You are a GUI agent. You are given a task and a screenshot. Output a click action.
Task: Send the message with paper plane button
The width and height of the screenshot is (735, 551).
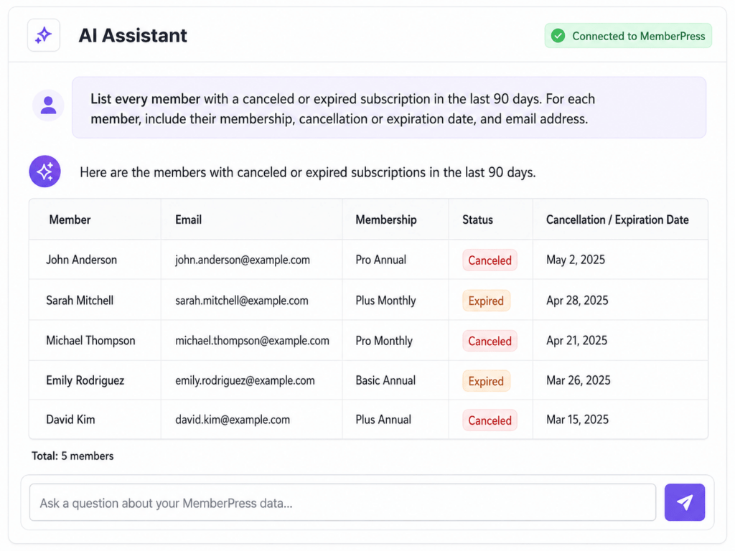pos(684,502)
